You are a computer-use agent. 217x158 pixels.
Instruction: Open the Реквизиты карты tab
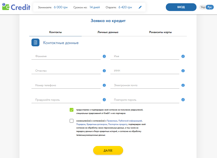pyautogui.click(x=160, y=32)
